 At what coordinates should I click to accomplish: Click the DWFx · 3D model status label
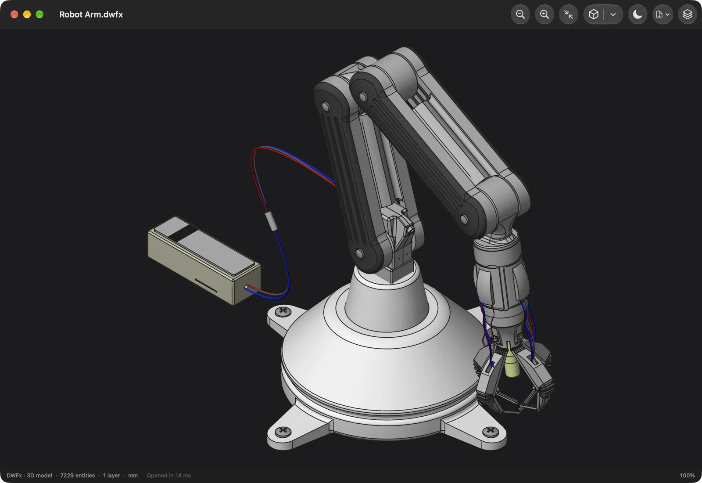[29, 476]
